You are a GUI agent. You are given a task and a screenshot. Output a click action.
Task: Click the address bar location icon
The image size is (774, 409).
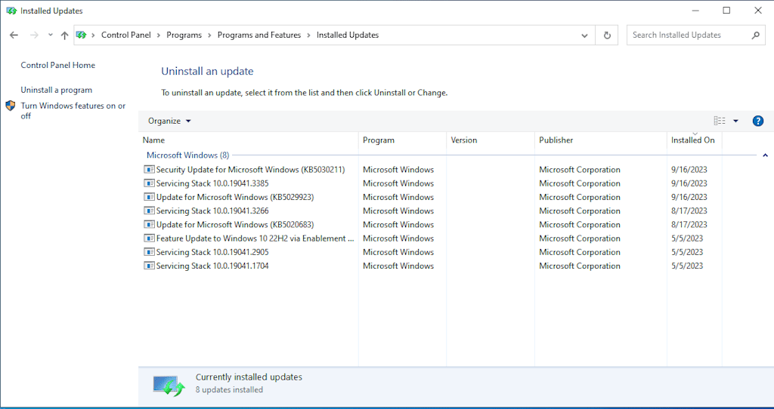click(82, 35)
